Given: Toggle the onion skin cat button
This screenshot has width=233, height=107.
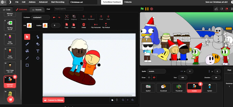Looking at the screenshot, I should pyautogui.click(x=112, y=100).
